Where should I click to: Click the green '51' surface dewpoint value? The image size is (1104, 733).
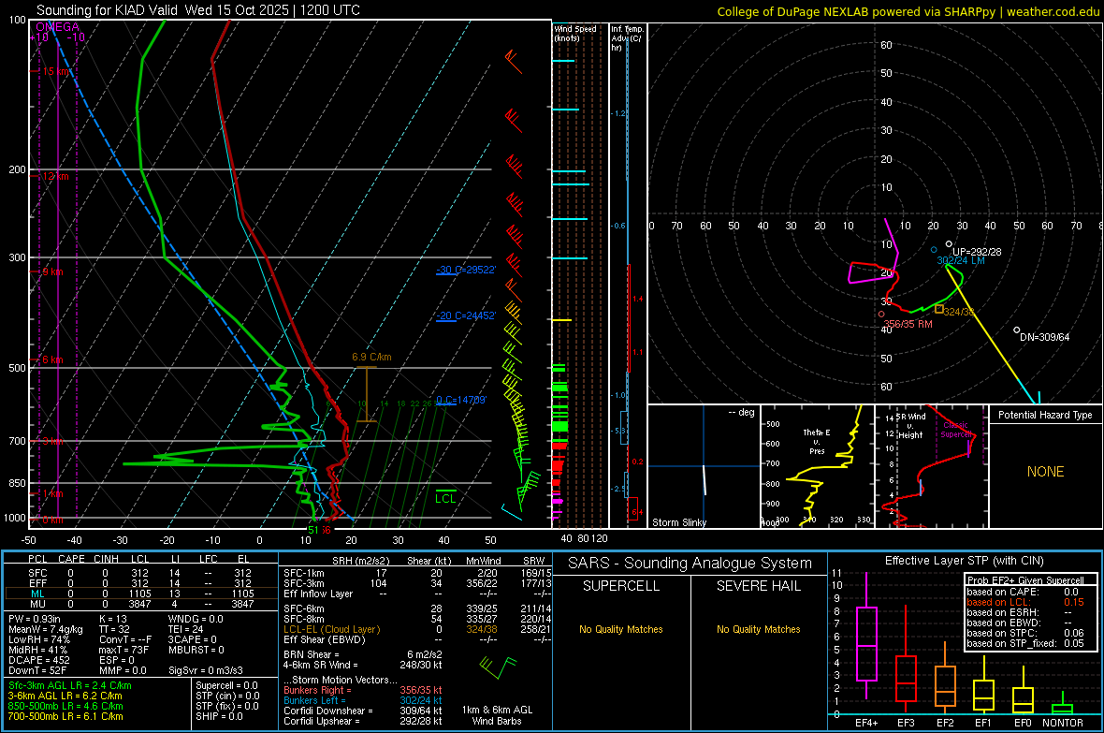[x=312, y=530]
